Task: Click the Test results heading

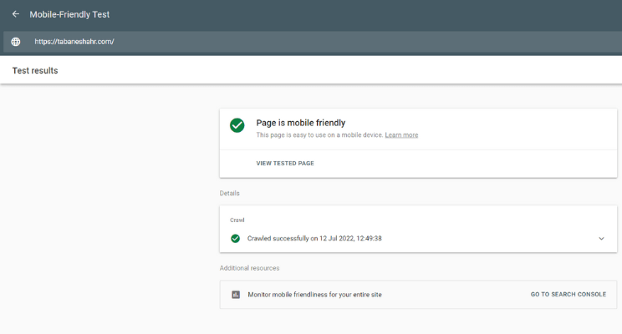Action: [x=35, y=70]
